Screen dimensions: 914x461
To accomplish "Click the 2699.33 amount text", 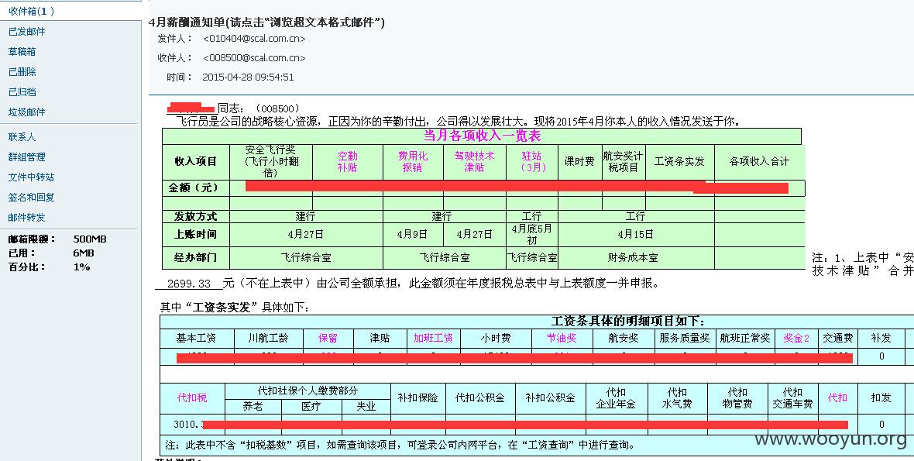I will click(188, 284).
